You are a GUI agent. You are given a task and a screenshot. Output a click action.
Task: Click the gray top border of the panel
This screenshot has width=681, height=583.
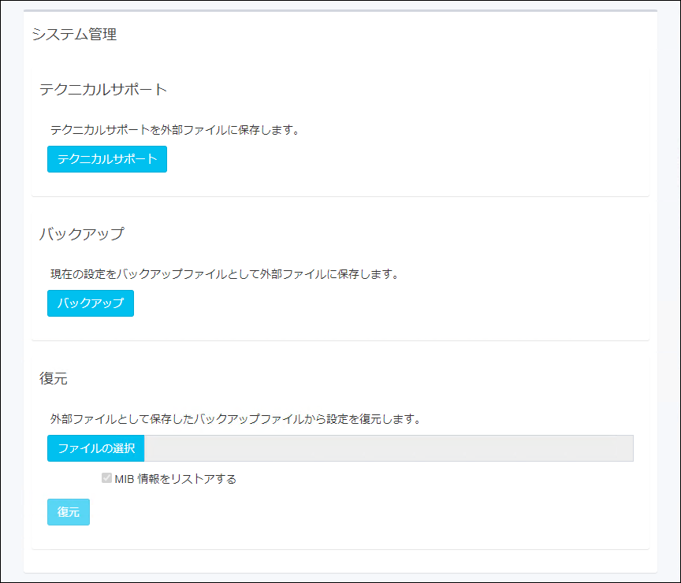[340, 11]
